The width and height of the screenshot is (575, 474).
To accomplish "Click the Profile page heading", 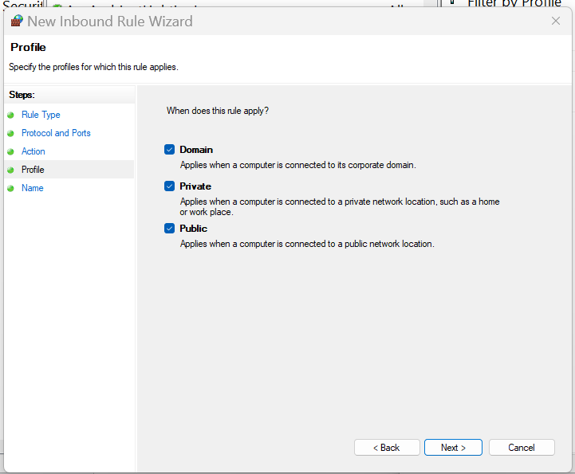I will [x=28, y=47].
